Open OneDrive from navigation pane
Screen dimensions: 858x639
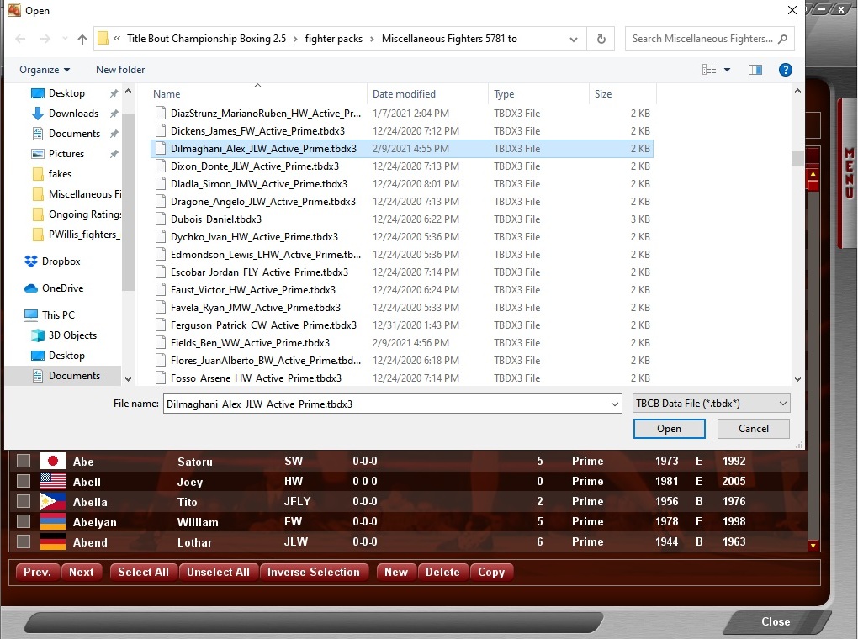tap(63, 288)
